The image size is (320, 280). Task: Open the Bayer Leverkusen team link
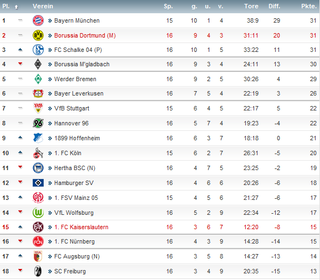tap(79, 93)
